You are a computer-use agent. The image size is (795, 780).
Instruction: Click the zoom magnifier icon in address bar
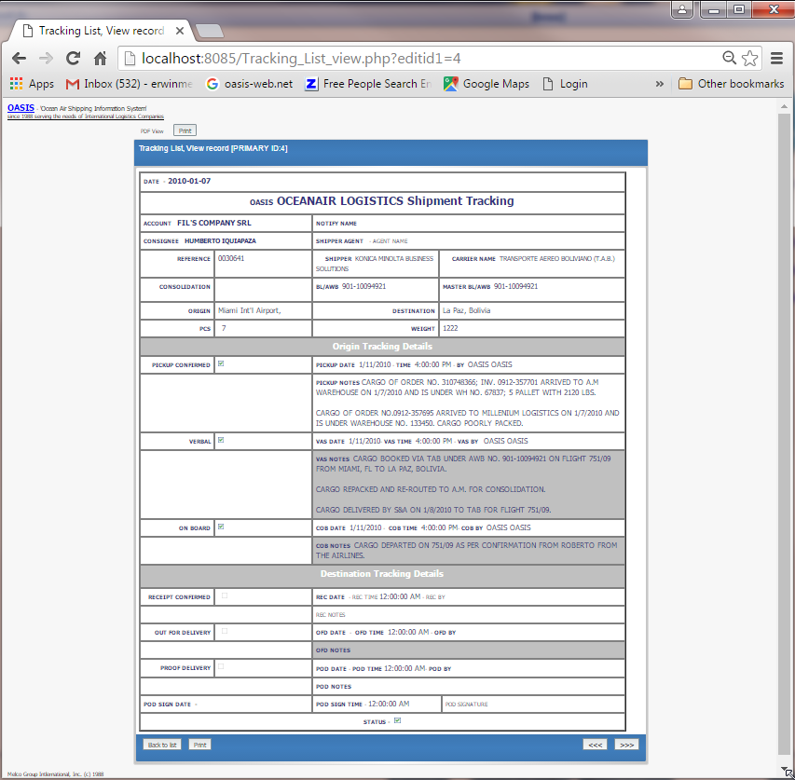(729, 58)
